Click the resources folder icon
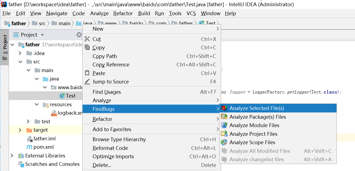The image size is (355, 171). pos(46,105)
